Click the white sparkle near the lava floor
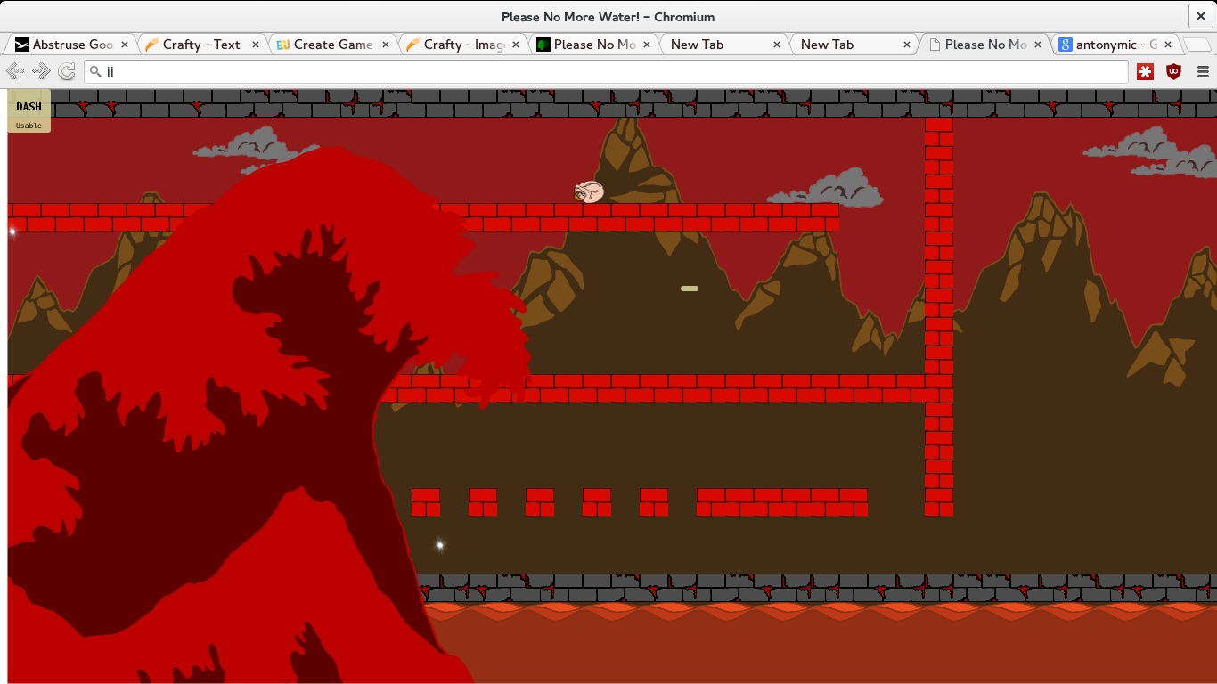1217x684 pixels. click(439, 545)
